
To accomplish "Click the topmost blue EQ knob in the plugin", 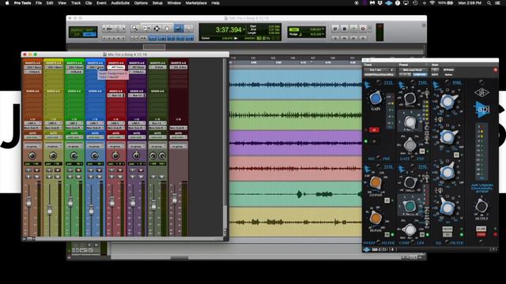I will click(x=447, y=102).
